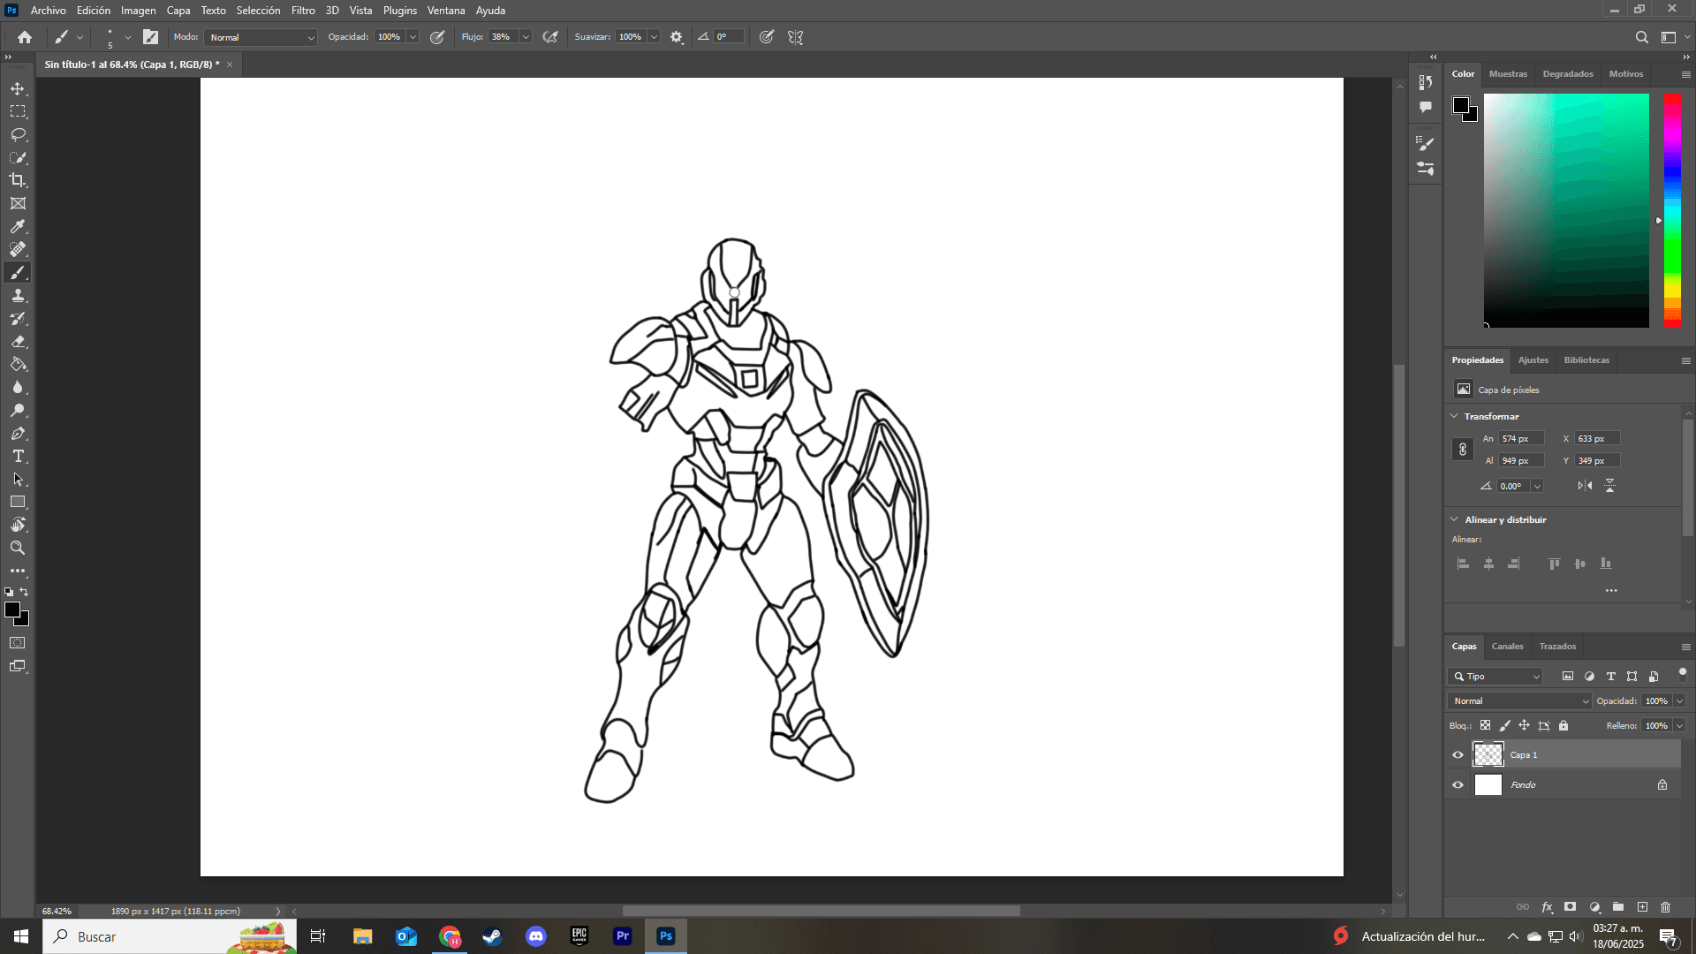Toggle the width-height link constraint
Viewport: 1696px width, 954px height.
point(1463,450)
